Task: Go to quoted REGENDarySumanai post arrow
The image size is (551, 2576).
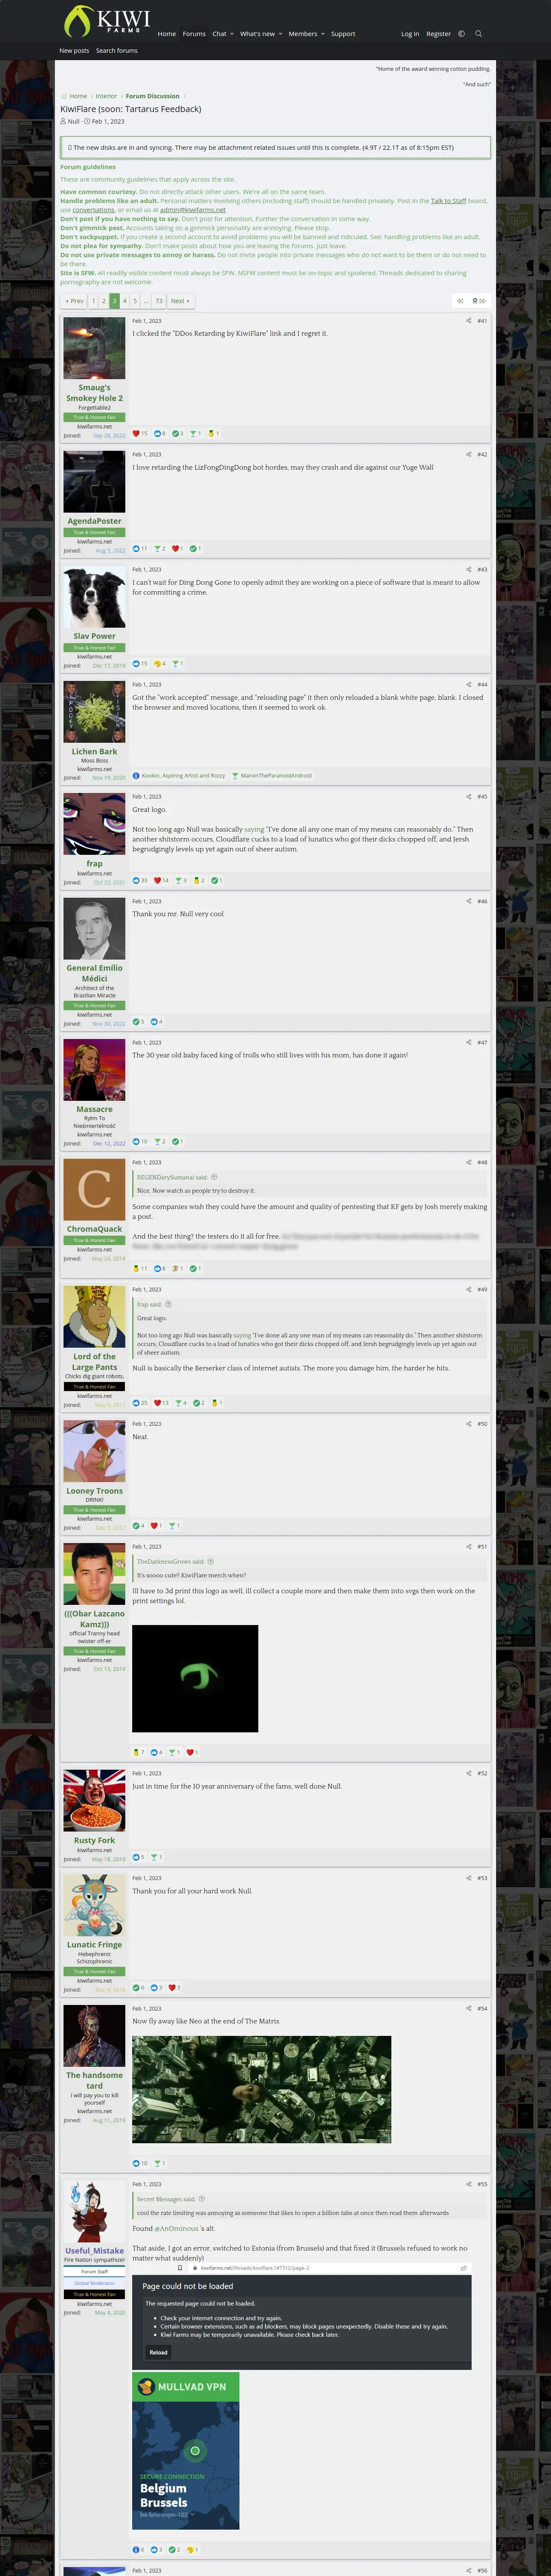Action: [214, 1177]
